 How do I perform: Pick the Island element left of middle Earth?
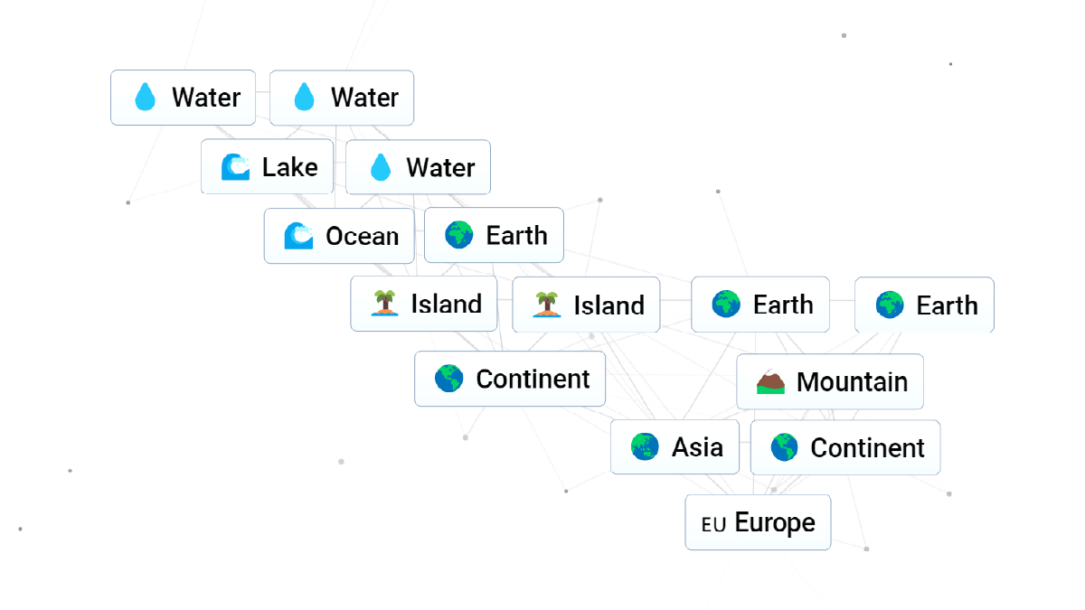click(586, 305)
